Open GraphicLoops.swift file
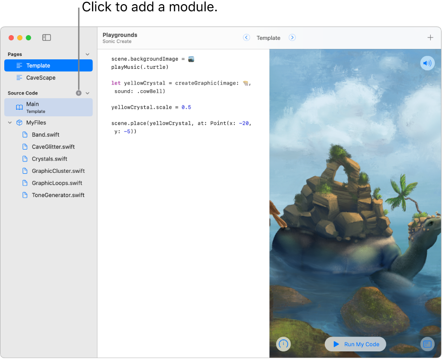This screenshot has height=359, width=442. (48, 183)
